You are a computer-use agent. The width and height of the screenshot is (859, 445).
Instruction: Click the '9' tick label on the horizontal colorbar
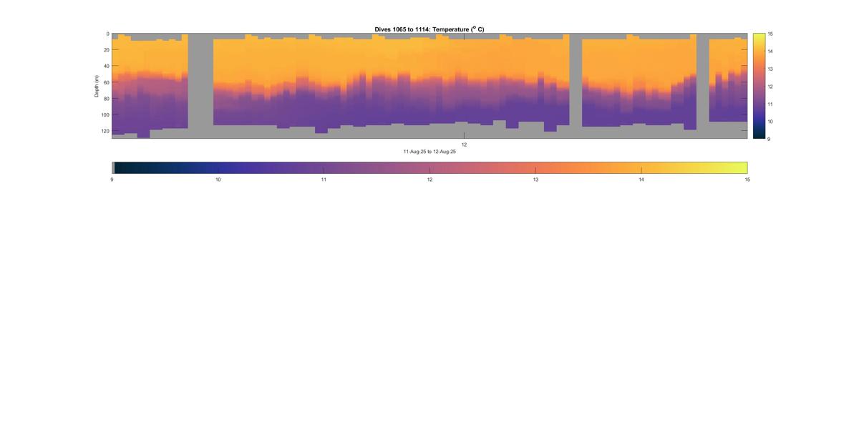(112, 180)
